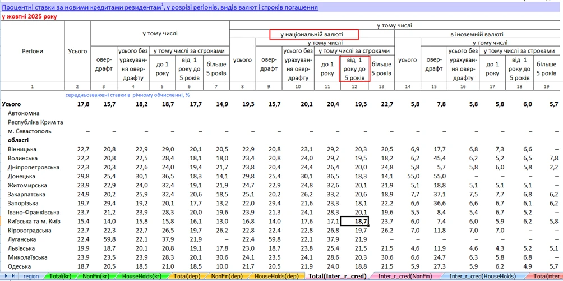
Task: Click the 10,0 value in Одеська row
Action: coord(221,266)
